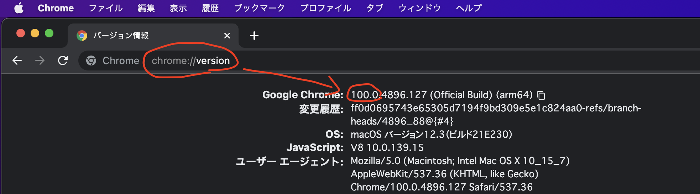Open the Apple menu
Image resolution: width=700 pixels, height=194 pixels.
coord(19,8)
